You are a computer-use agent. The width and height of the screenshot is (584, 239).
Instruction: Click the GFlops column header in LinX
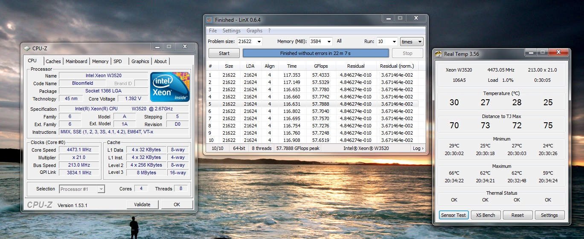(x=321, y=66)
